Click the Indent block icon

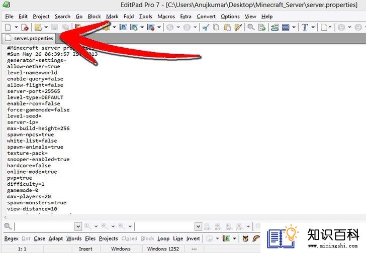pyautogui.click(x=275, y=27)
